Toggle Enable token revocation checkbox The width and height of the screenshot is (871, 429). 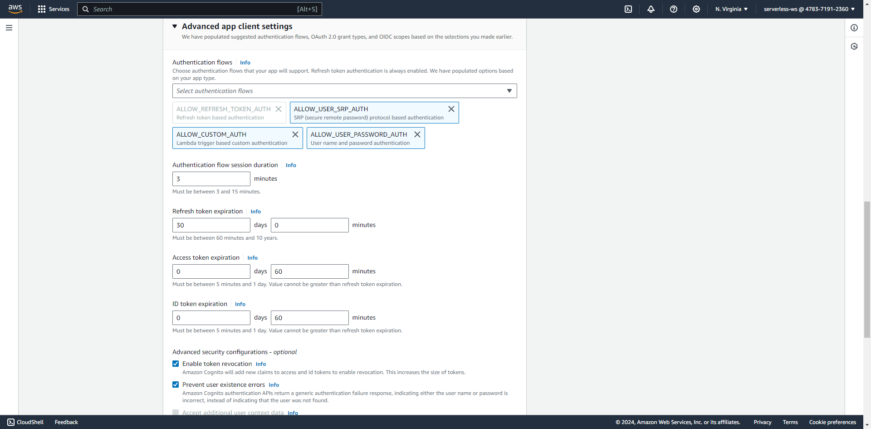176,364
